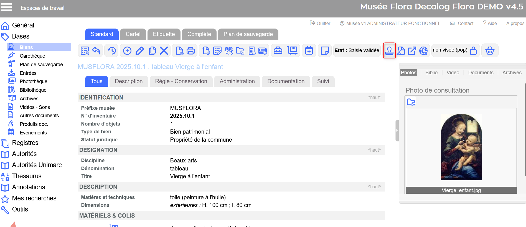Click the stamp validation icon

coord(389,50)
